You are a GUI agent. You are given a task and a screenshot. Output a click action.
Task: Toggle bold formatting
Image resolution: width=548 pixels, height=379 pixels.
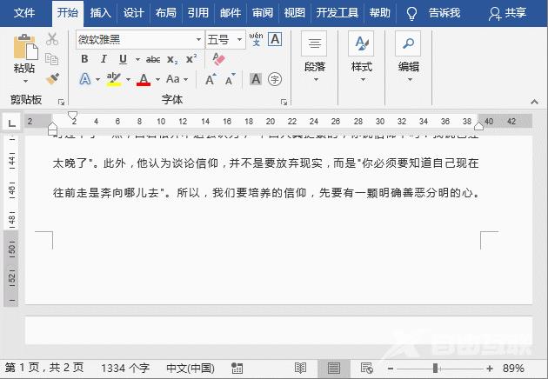tap(84, 59)
